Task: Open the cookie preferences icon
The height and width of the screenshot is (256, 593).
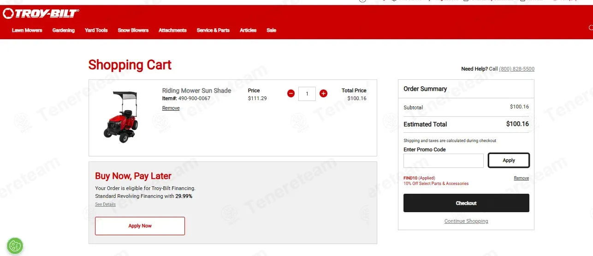Action: pos(15,245)
